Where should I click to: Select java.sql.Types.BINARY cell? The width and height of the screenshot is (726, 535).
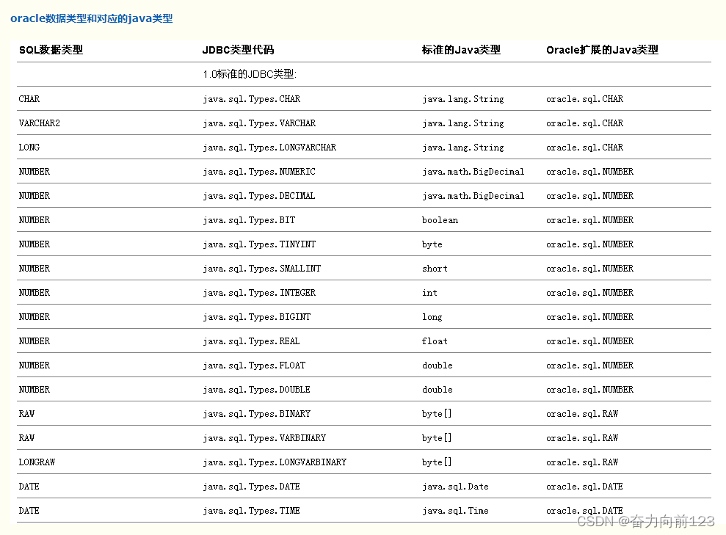(256, 414)
